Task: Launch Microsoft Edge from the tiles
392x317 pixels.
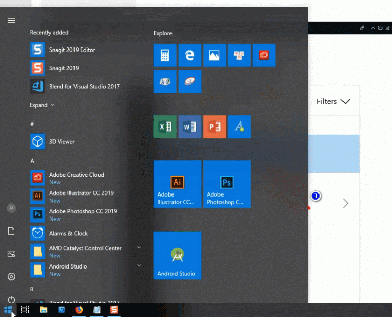Action: (x=189, y=55)
